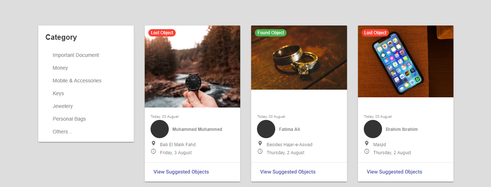Open the Others category
Screen dimensions: 491x187
click(62, 132)
